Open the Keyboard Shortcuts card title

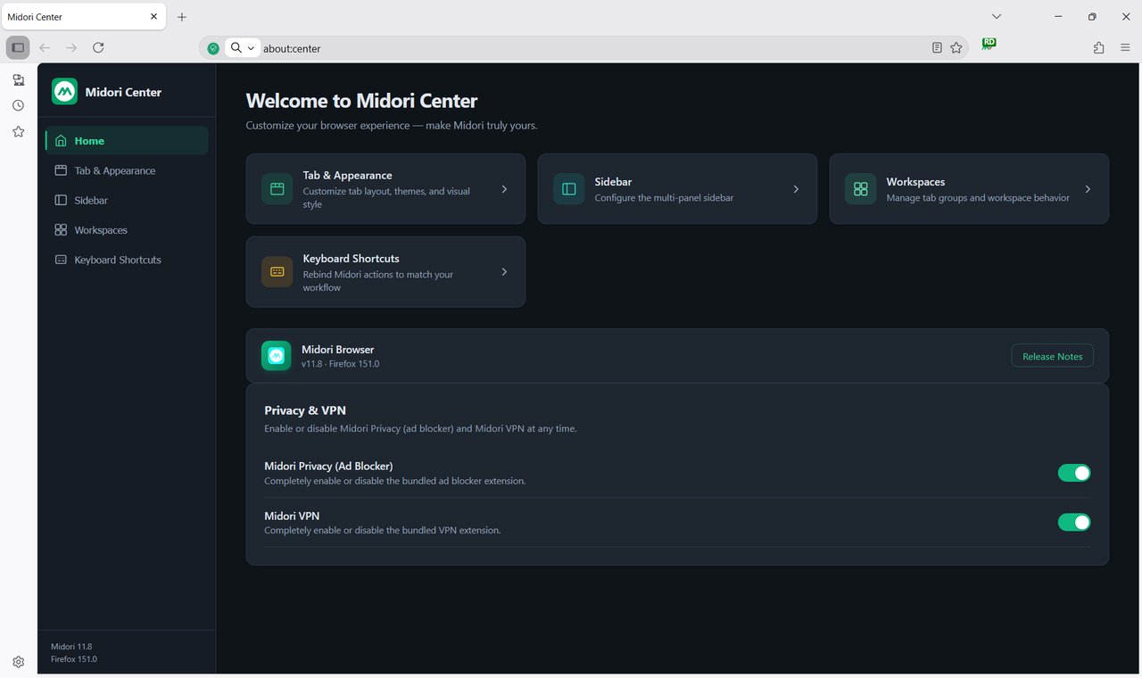click(x=351, y=259)
